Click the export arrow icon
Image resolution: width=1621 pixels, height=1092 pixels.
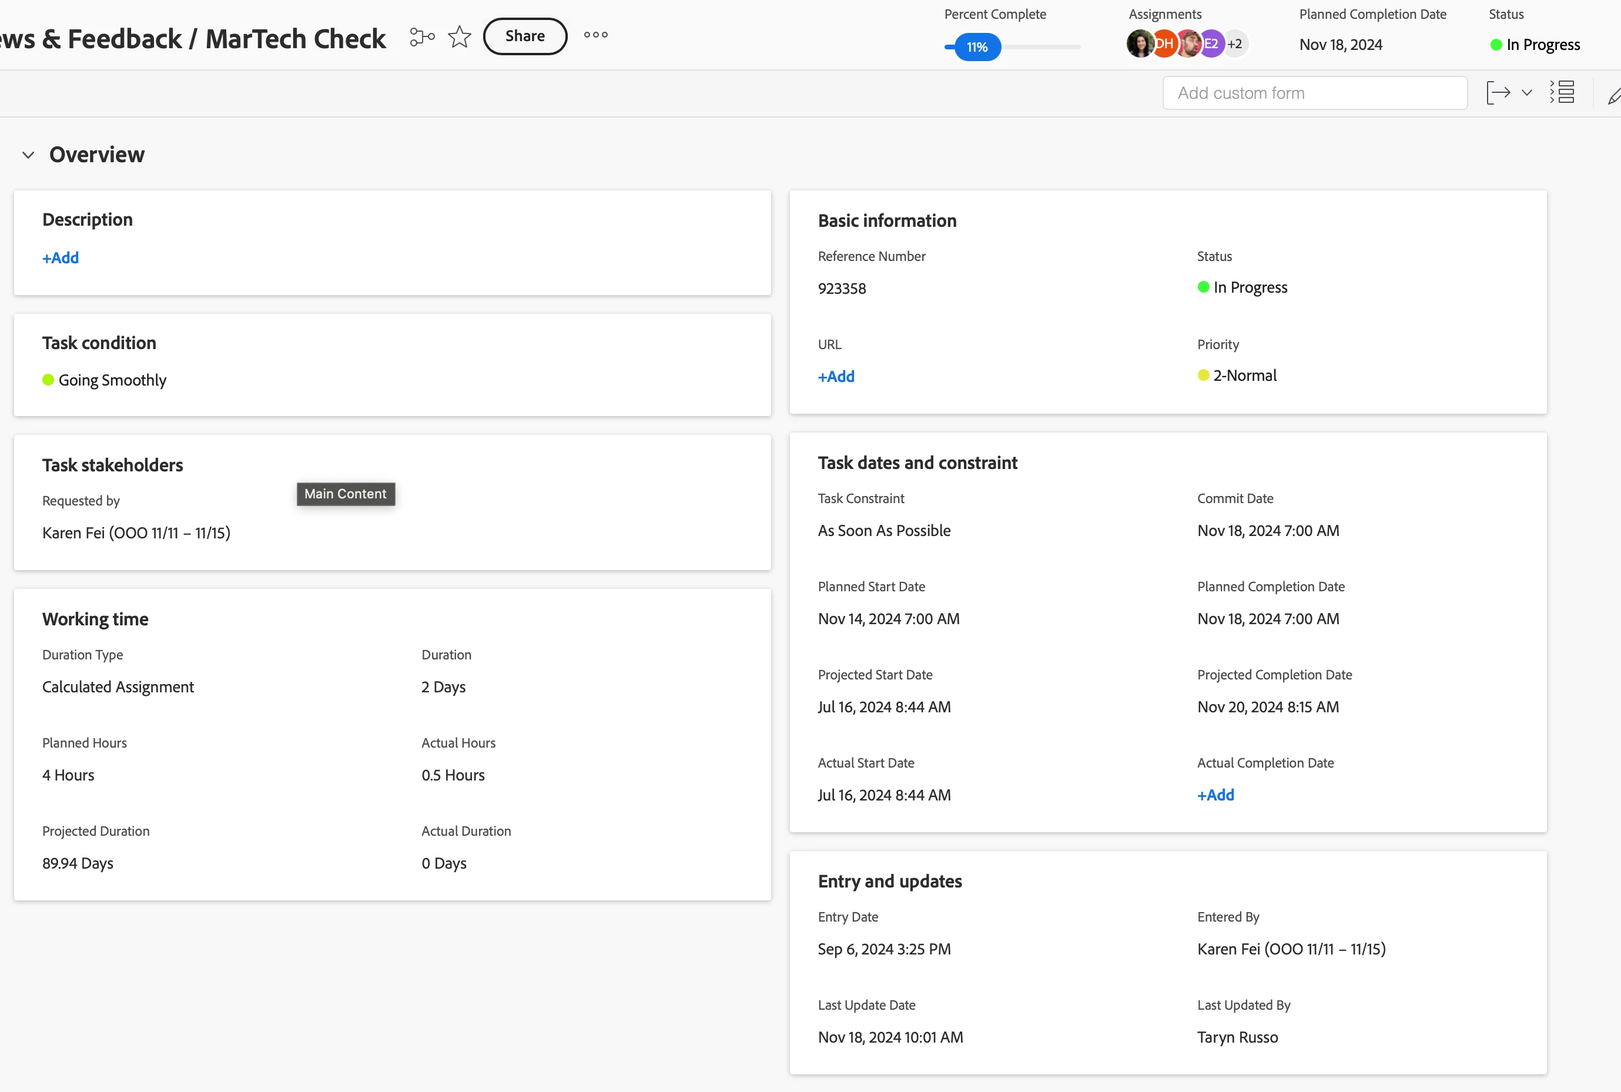(1498, 93)
